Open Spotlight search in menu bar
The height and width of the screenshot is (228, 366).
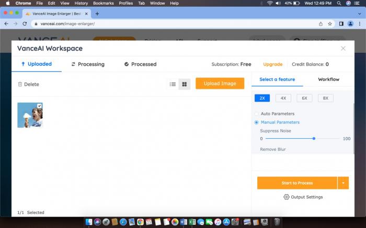coord(339,3)
